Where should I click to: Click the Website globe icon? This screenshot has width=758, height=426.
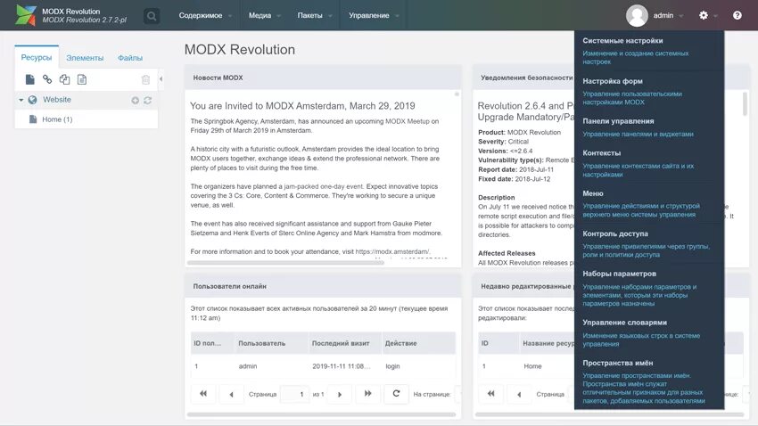click(x=32, y=100)
